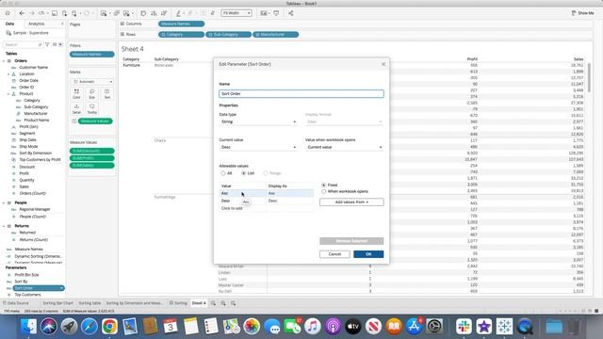Open App Store from the dock
Image resolution: width=603 pixels, height=339 pixels.
[x=414, y=327]
